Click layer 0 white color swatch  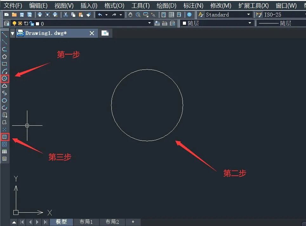[x=37, y=24]
